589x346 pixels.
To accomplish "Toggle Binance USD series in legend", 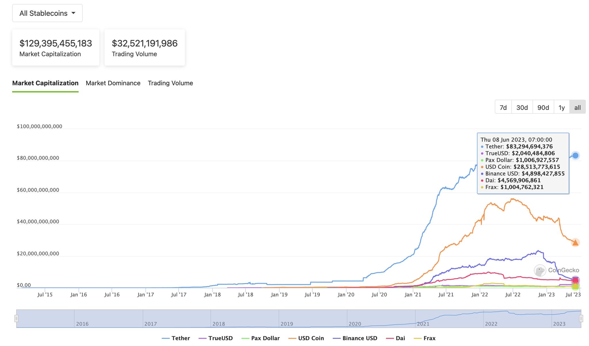I will 355,338.
